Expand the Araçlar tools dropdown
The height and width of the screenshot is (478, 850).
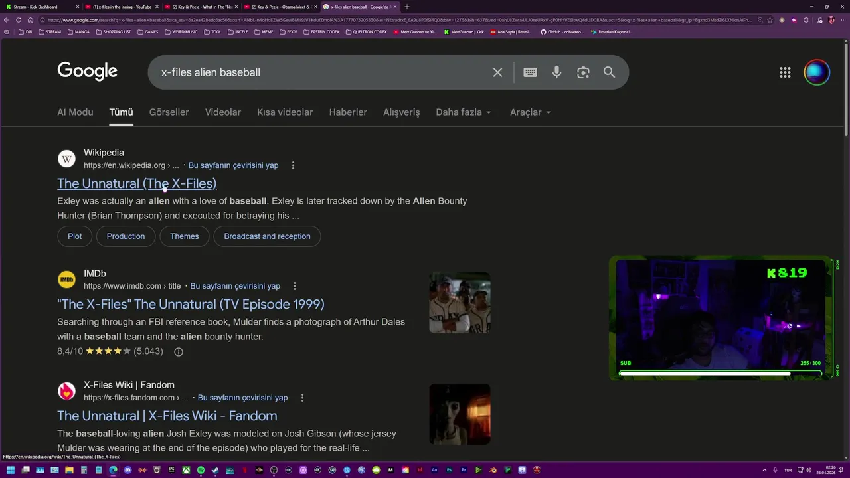[531, 112]
